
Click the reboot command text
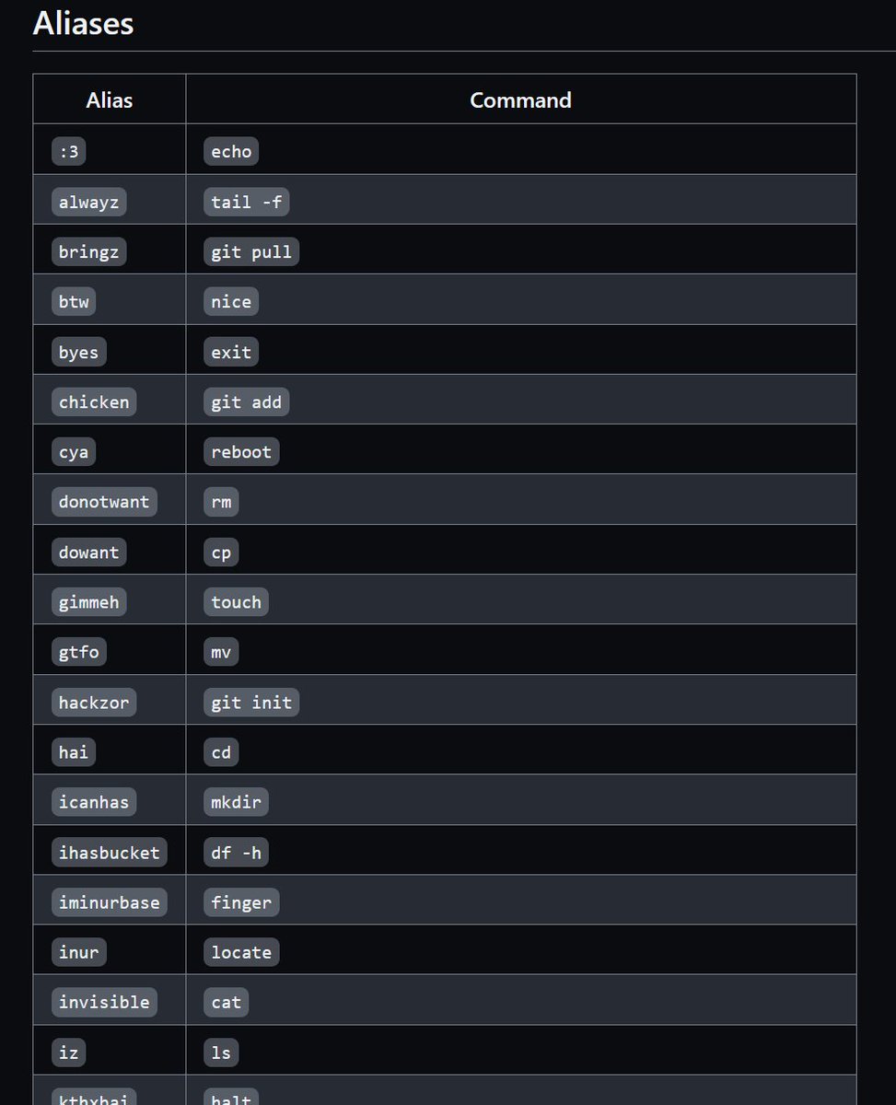tap(241, 452)
